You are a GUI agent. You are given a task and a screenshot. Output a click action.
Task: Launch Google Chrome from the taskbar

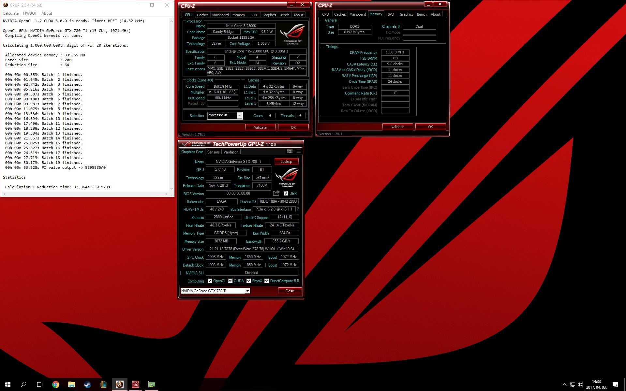click(x=56, y=384)
